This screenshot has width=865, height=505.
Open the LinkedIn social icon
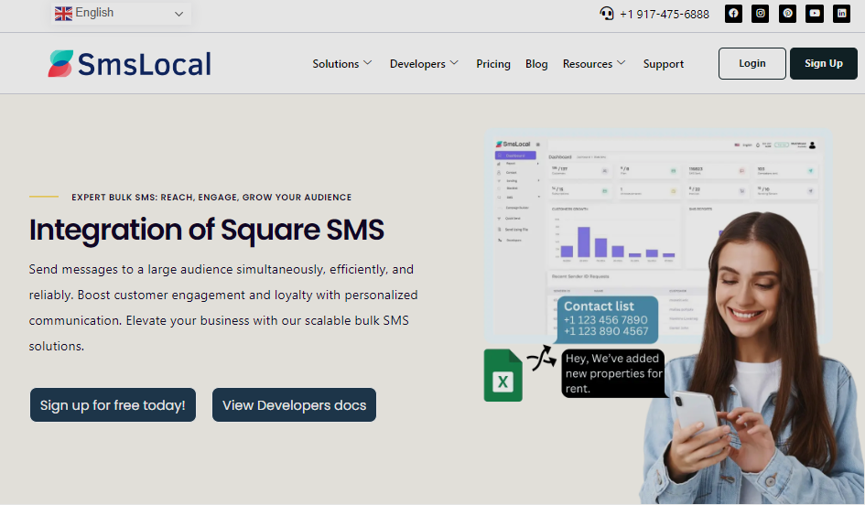(x=841, y=14)
